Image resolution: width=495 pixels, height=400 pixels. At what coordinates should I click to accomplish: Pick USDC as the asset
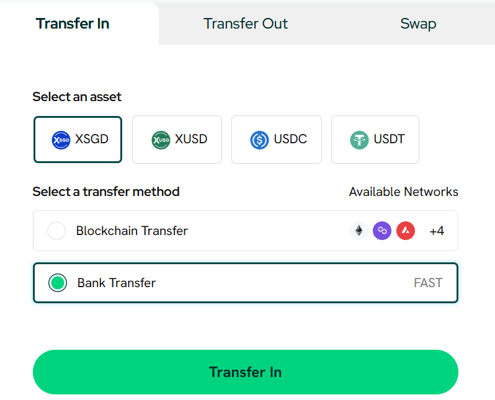277,140
